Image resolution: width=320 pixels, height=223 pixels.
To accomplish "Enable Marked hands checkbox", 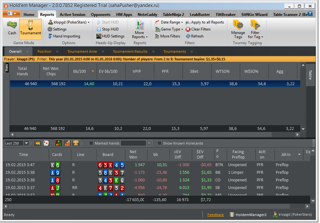I will pyautogui.click(x=91, y=143).
